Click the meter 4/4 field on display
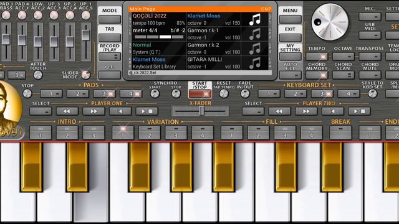The image size is (399, 224). click(159, 34)
